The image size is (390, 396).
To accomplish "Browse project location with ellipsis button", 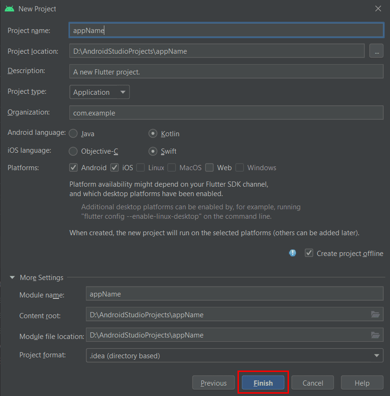I will click(x=376, y=51).
